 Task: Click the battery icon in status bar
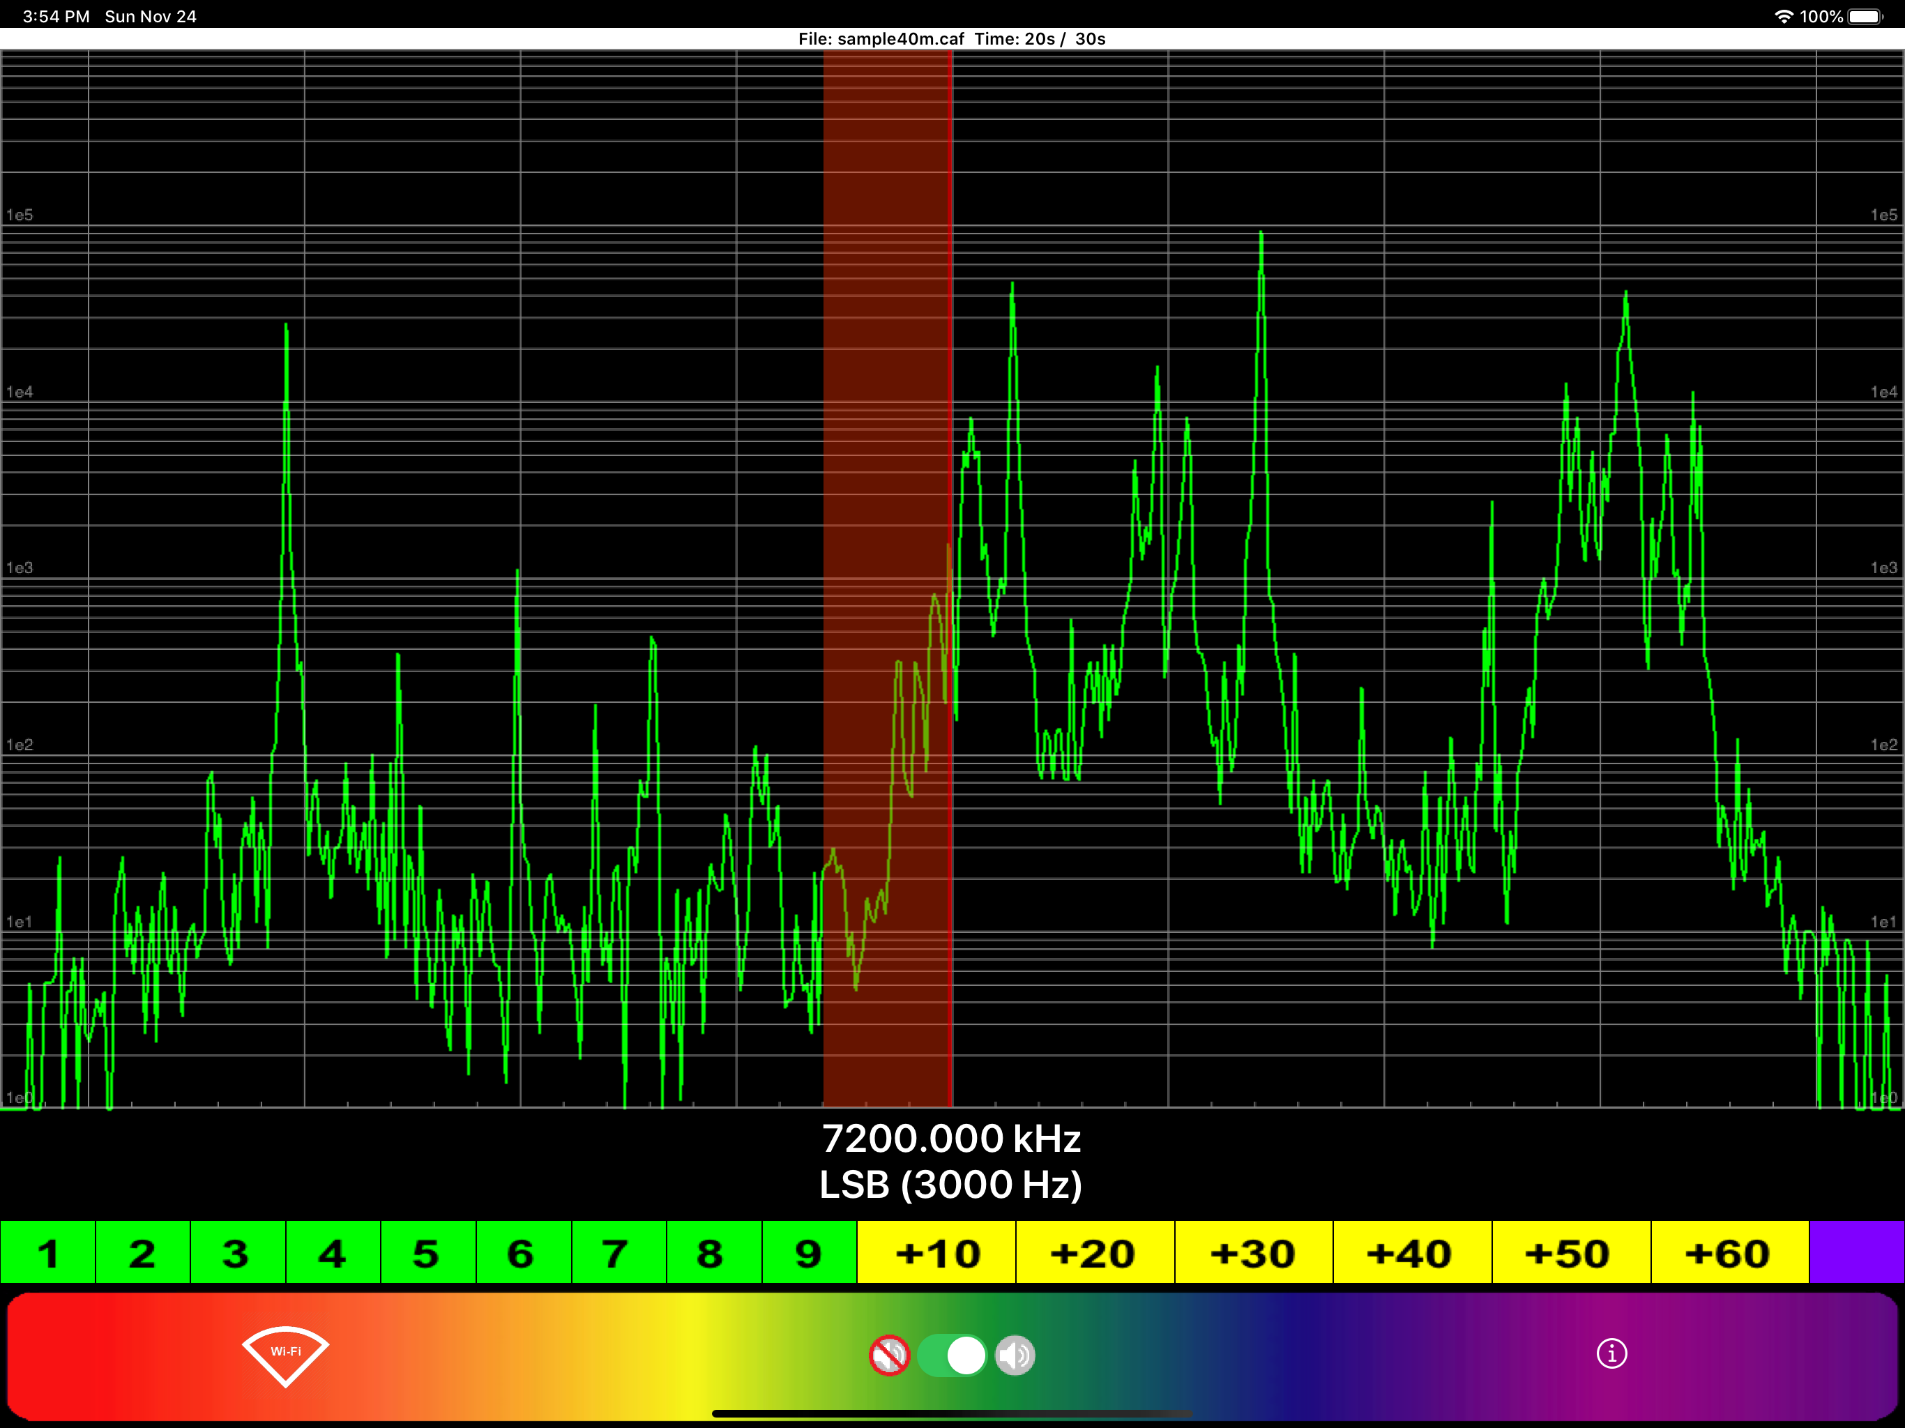(1866, 16)
